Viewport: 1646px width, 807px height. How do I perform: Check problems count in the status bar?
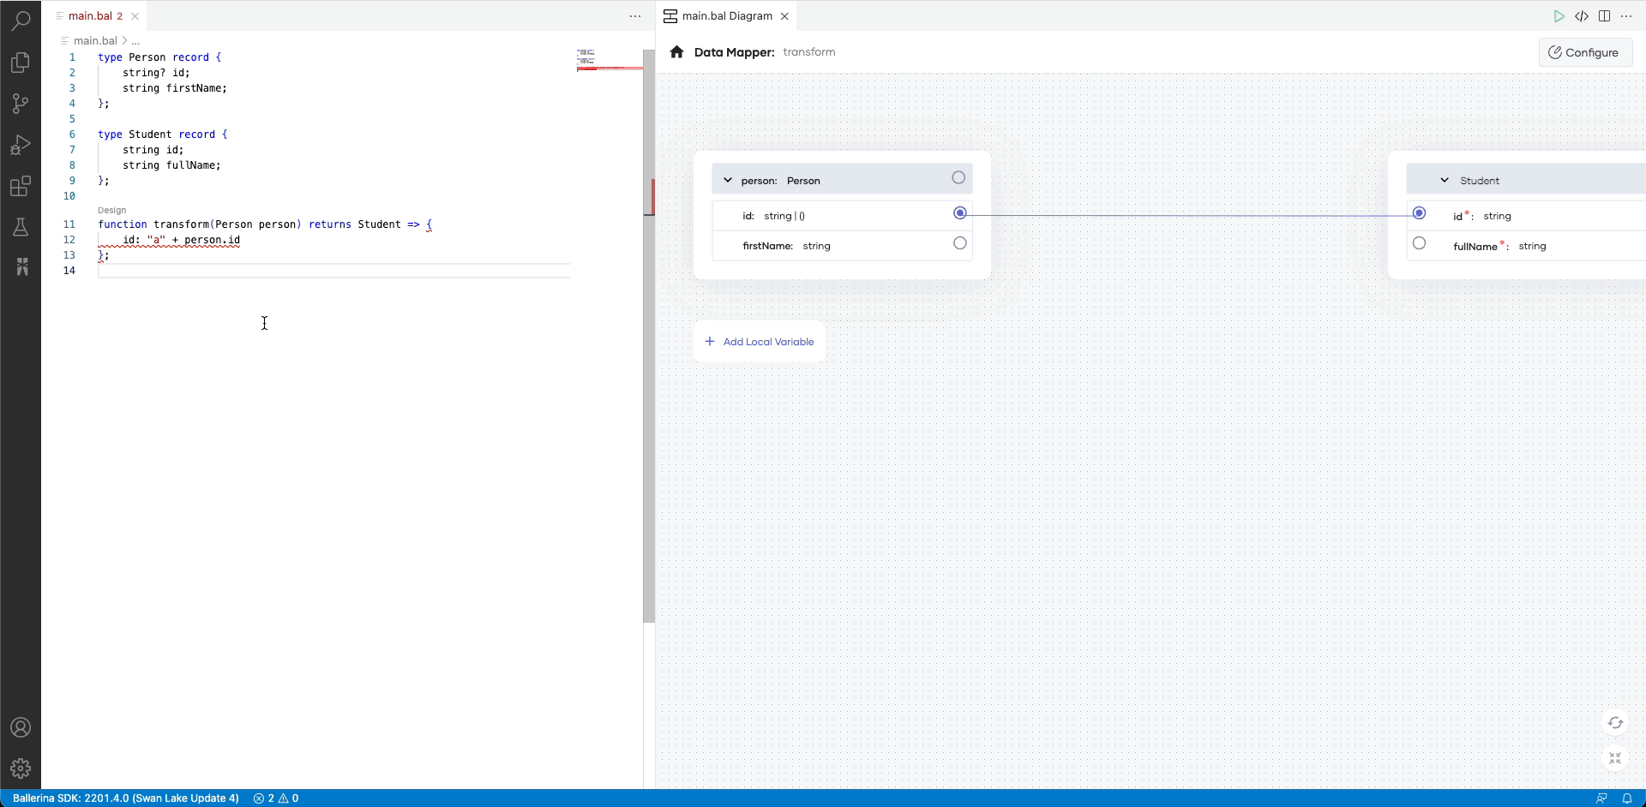tap(276, 798)
